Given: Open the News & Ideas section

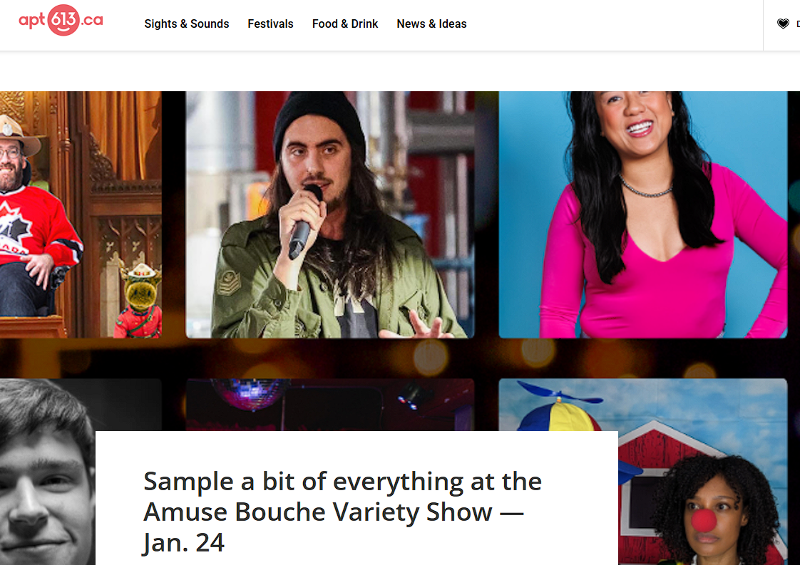Looking at the screenshot, I should tap(431, 24).
